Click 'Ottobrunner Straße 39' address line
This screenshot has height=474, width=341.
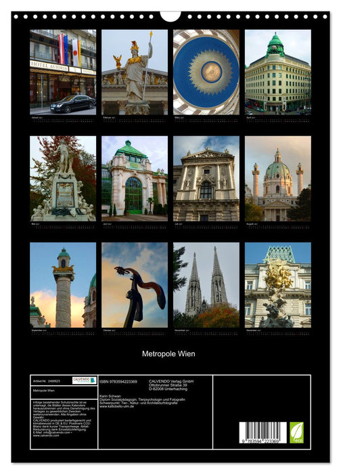168,385
